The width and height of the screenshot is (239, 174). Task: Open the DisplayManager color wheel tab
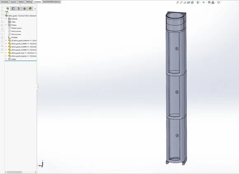30,9
